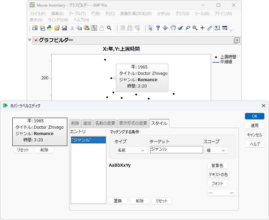269x220 pixels.
Task: Select the lasso tool
Action: pyautogui.click(x=188, y=28)
